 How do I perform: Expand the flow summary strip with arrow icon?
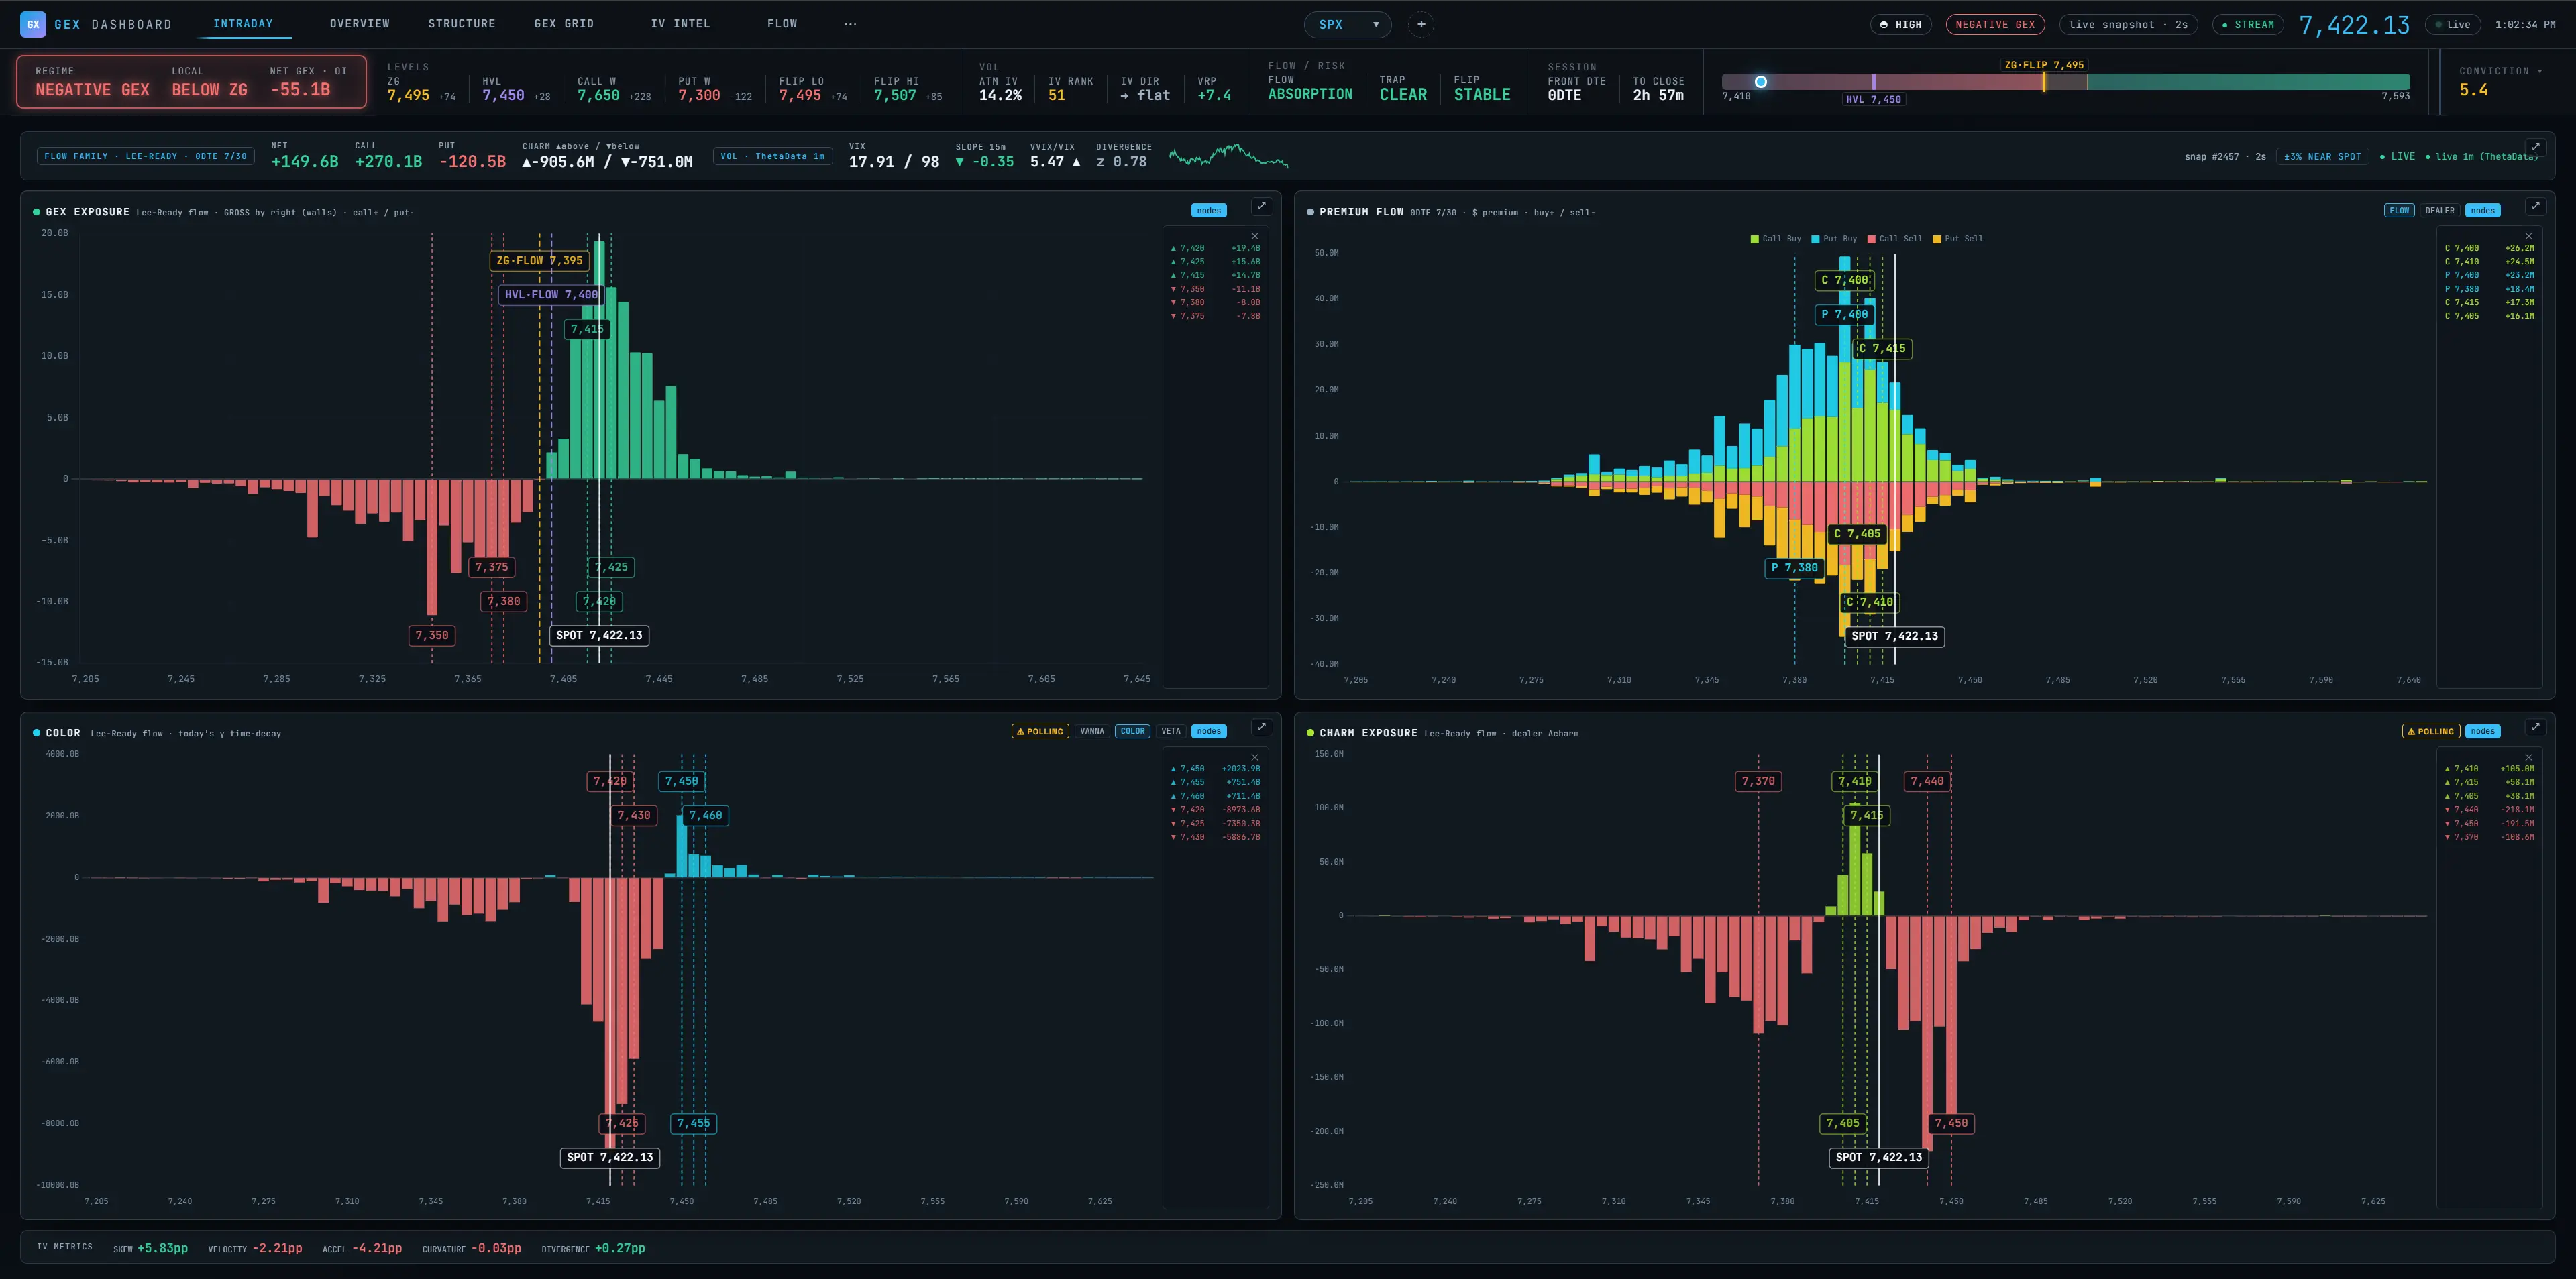pyautogui.click(x=2535, y=146)
